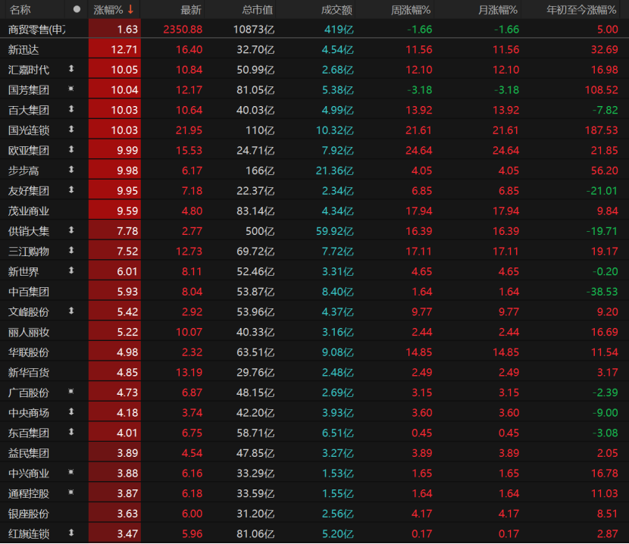Open stock 新迅达 by name

click(x=23, y=49)
